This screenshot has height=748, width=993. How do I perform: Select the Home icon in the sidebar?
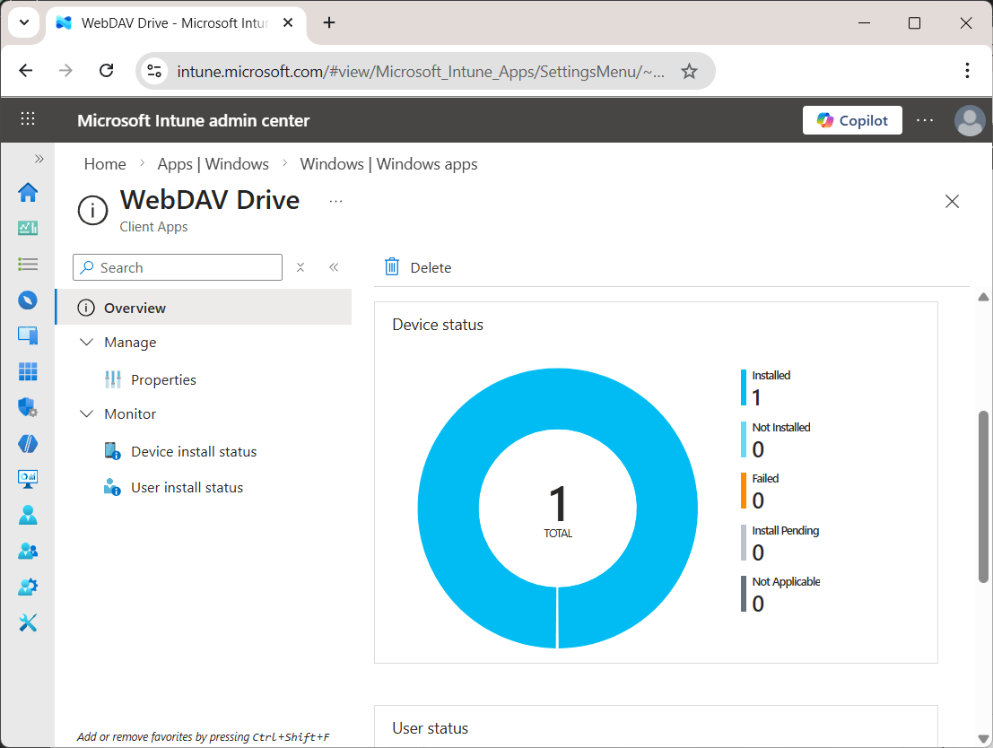pyautogui.click(x=28, y=193)
